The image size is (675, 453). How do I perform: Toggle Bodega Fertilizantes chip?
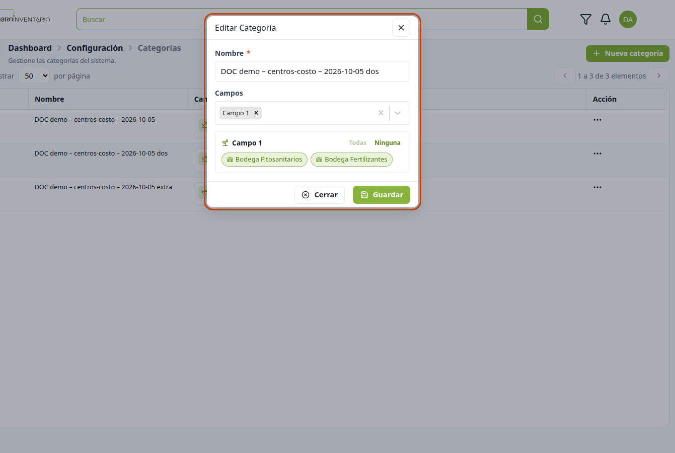[351, 160]
